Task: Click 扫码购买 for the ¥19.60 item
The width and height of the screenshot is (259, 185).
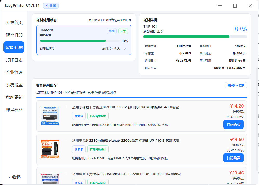Action: click(x=233, y=158)
